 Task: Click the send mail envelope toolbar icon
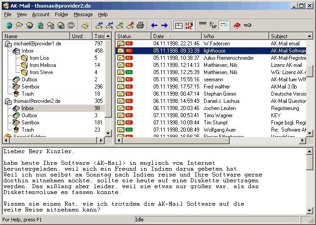[x=19, y=26]
